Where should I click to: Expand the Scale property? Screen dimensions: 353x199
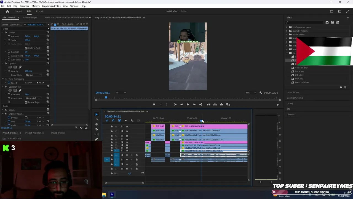point(5,40)
